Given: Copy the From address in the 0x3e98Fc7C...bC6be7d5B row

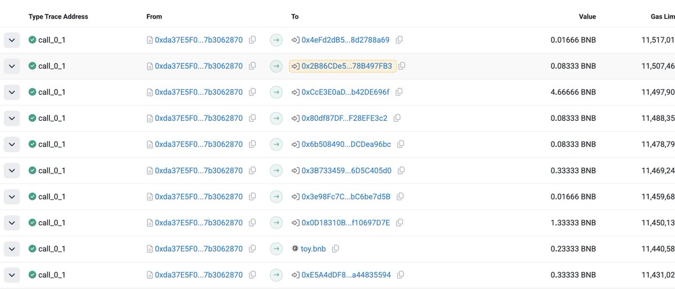Looking at the screenshot, I should [x=253, y=197].
